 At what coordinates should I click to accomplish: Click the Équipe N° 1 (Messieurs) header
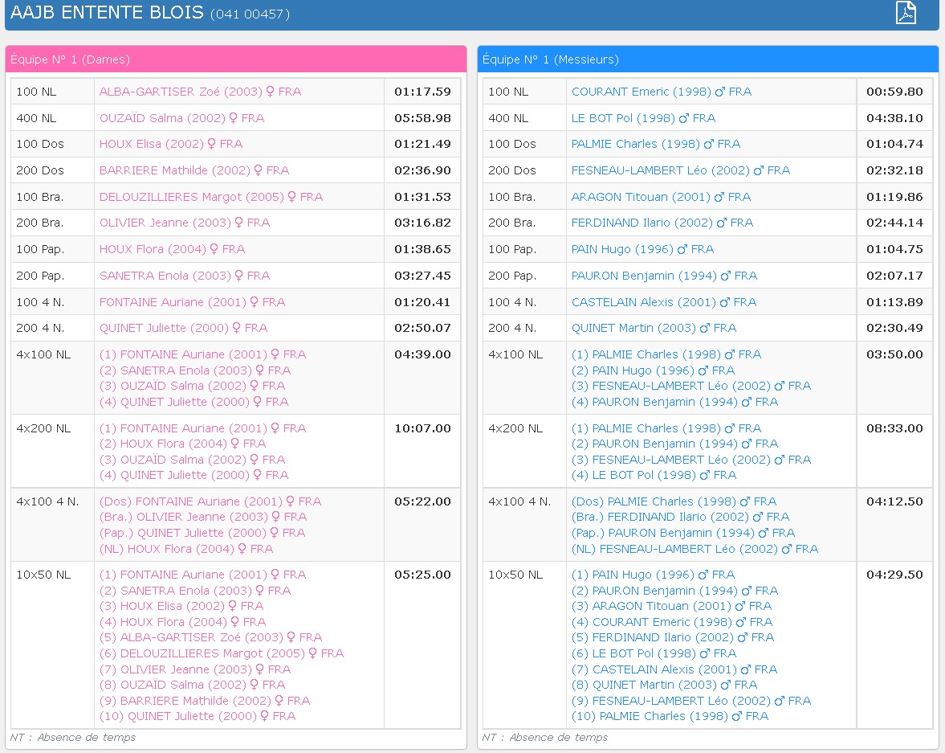(x=707, y=59)
